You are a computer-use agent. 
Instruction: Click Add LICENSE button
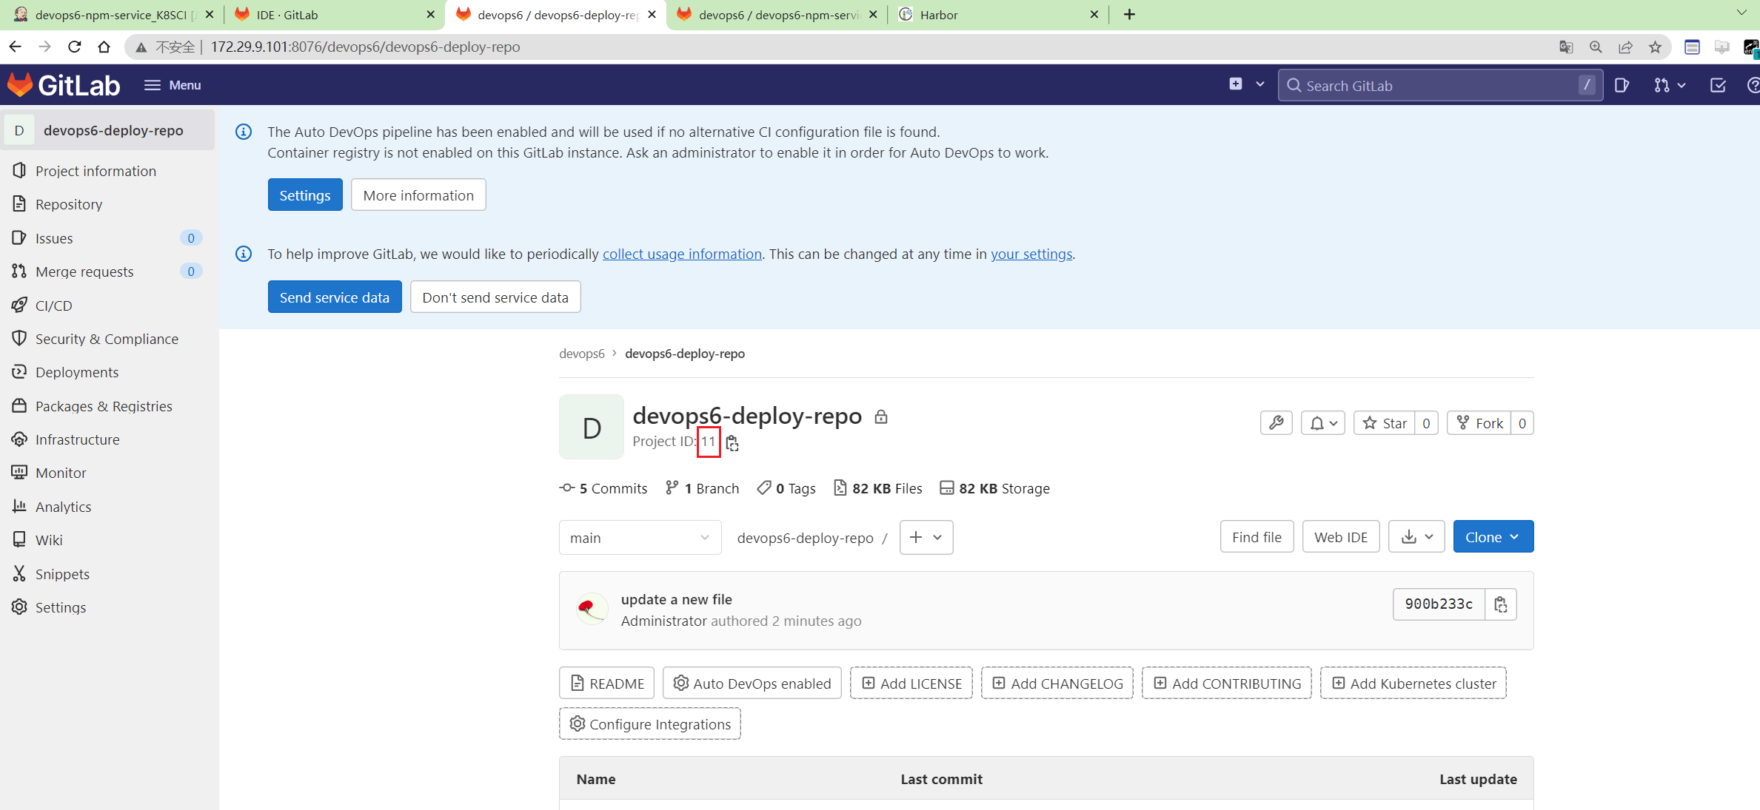click(911, 684)
